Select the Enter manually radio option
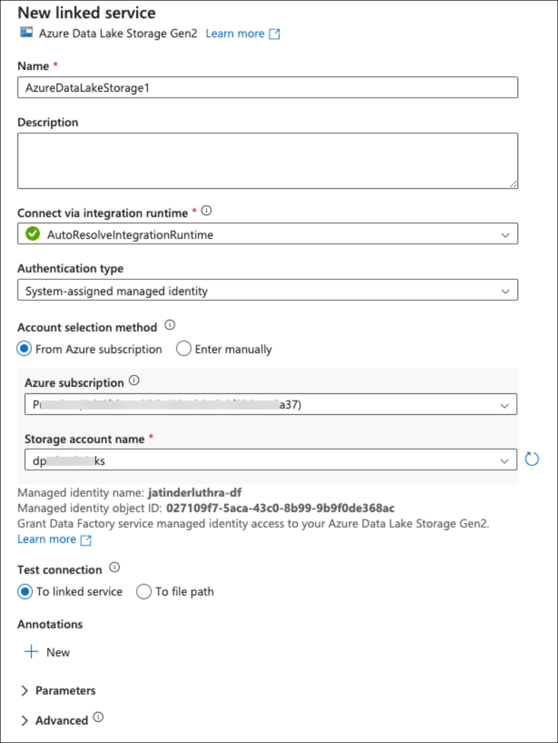 click(184, 349)
